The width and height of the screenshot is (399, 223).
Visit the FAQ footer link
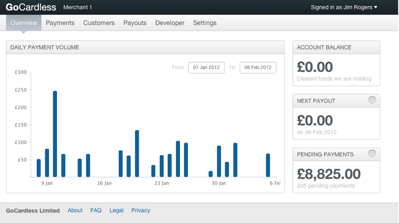[96, 210]
